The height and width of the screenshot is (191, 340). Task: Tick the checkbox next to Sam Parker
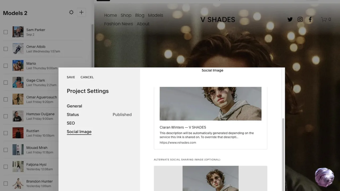(6, 32)
